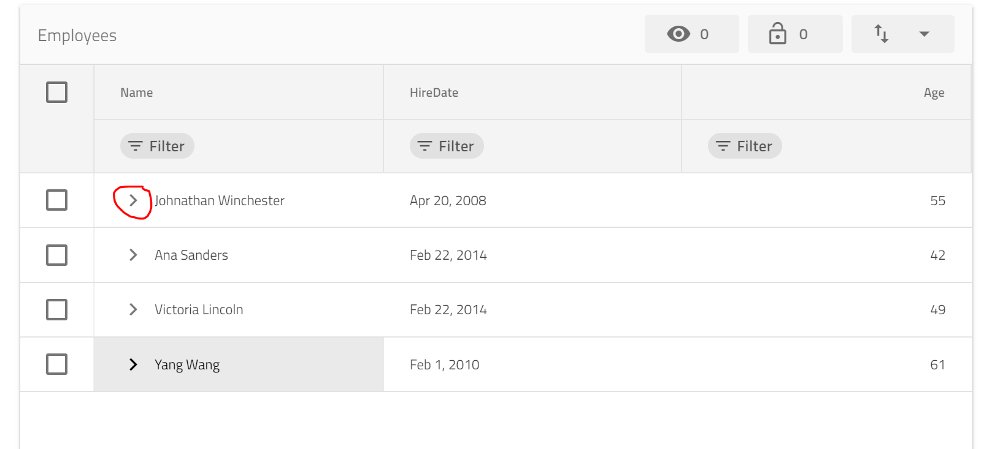Open the filter for the Age column
Screen dimensions: 1003x449
coord(744,146)
